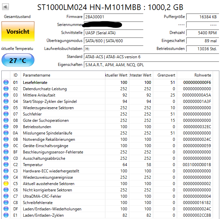221x219 pixels.
Task: Click raw value 0000000000F6
Action: (x=197, y=83)
